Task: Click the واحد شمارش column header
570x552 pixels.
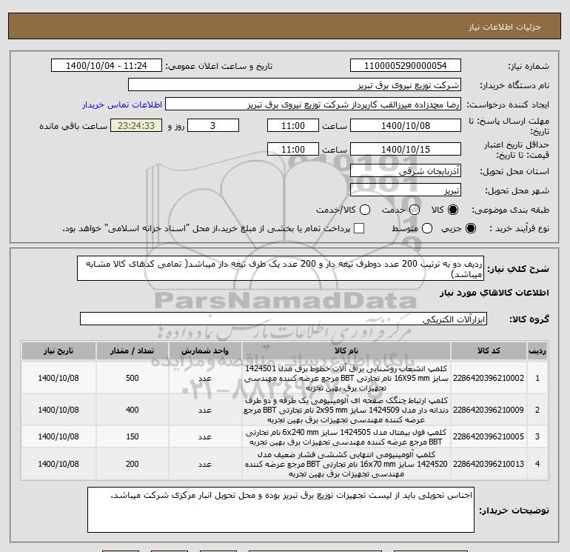Action: pyautogui.click(x=205, y=350)
